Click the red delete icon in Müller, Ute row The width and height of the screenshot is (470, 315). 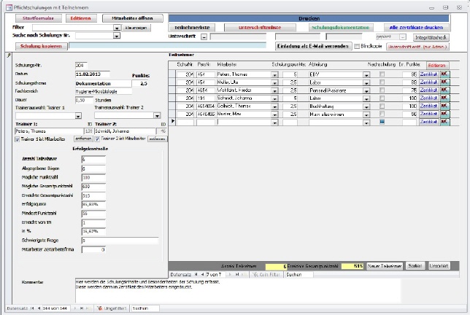click(x=444, y=82)
